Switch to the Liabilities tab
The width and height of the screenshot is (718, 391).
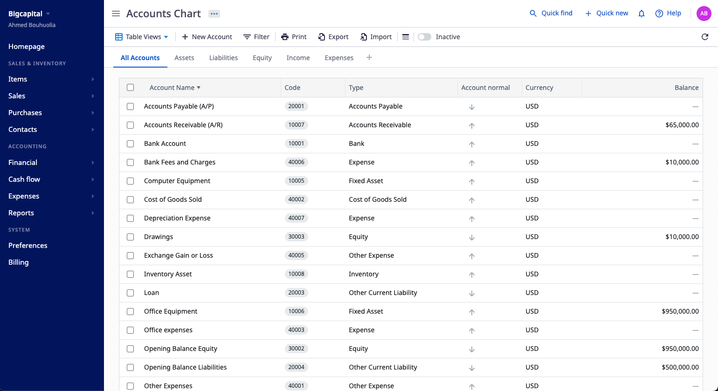click(223, 58)
